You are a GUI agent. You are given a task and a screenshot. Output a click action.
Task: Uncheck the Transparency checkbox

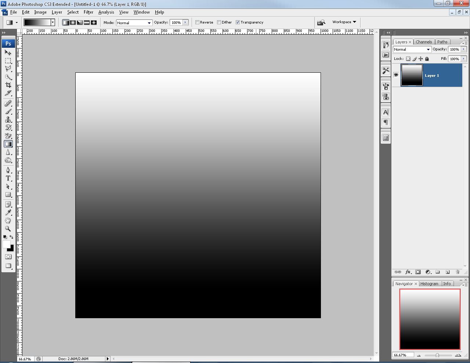(238, 22)
